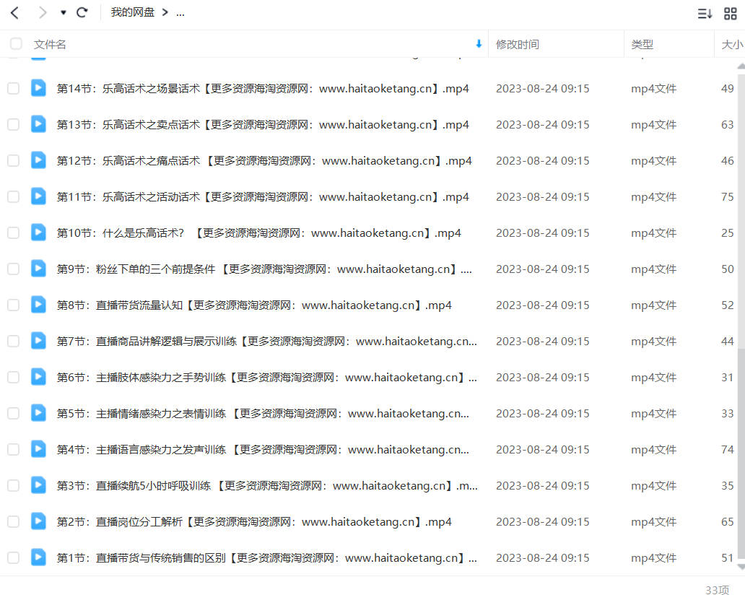Screen dimensions: 745x595
Task: Sort by the 大小 column
Action: point(732,45)
